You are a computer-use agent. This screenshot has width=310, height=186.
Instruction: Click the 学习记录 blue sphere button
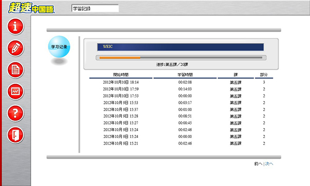point(59,47)
